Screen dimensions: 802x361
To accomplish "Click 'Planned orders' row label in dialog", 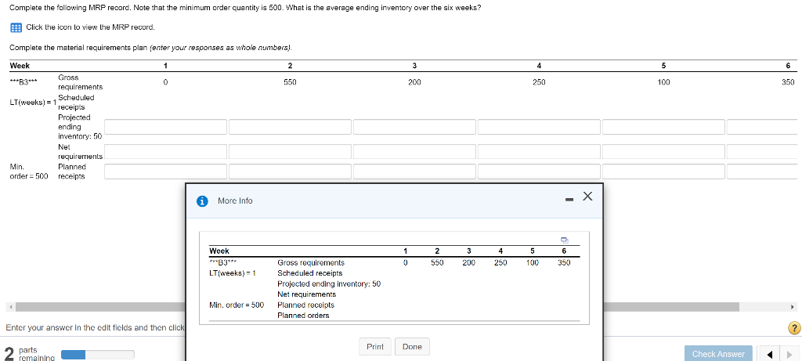I will pyautogui.click(x=303, y=316).
